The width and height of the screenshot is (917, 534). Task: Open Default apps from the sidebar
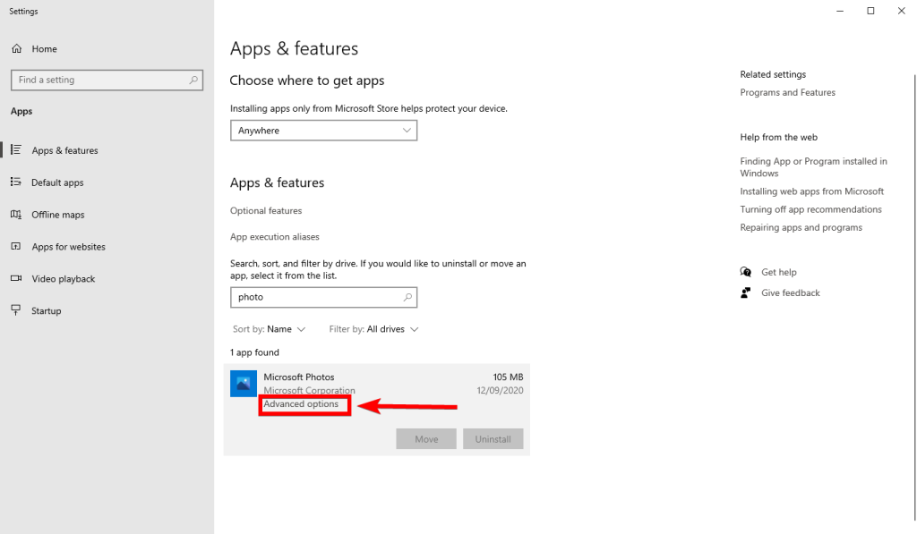[x=16, y=182]
